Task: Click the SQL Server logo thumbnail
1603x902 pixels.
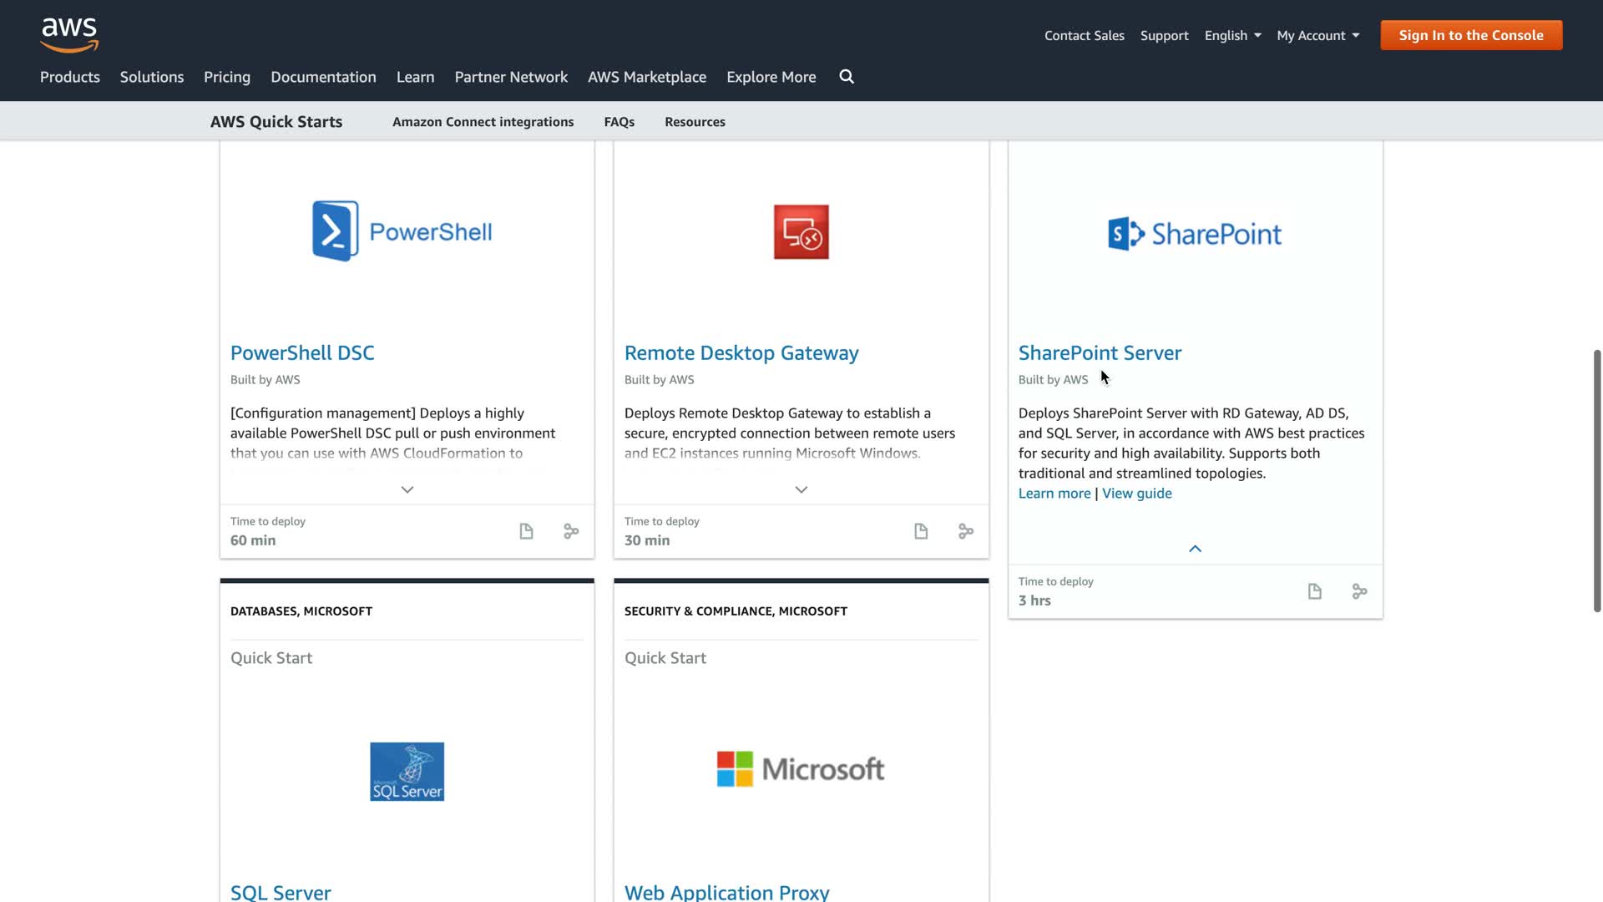Action: coord(407,771)
